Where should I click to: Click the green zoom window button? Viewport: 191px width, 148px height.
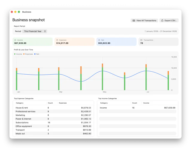19,12
